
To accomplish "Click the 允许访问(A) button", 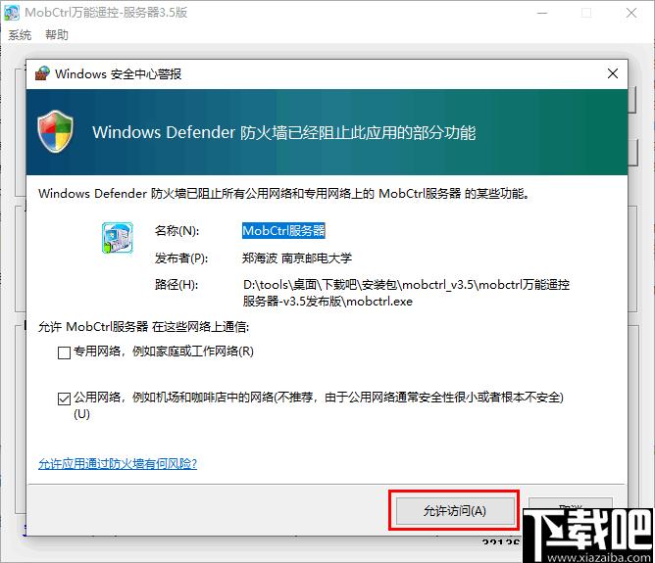I will click(455, 511).
